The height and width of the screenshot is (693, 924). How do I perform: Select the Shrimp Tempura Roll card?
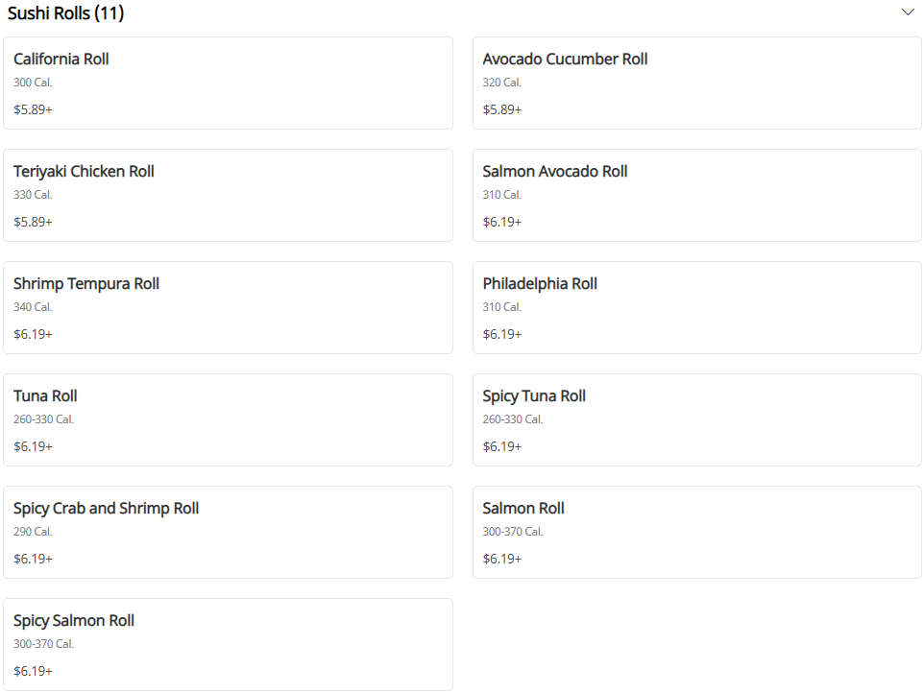click(x=228, y=307)
